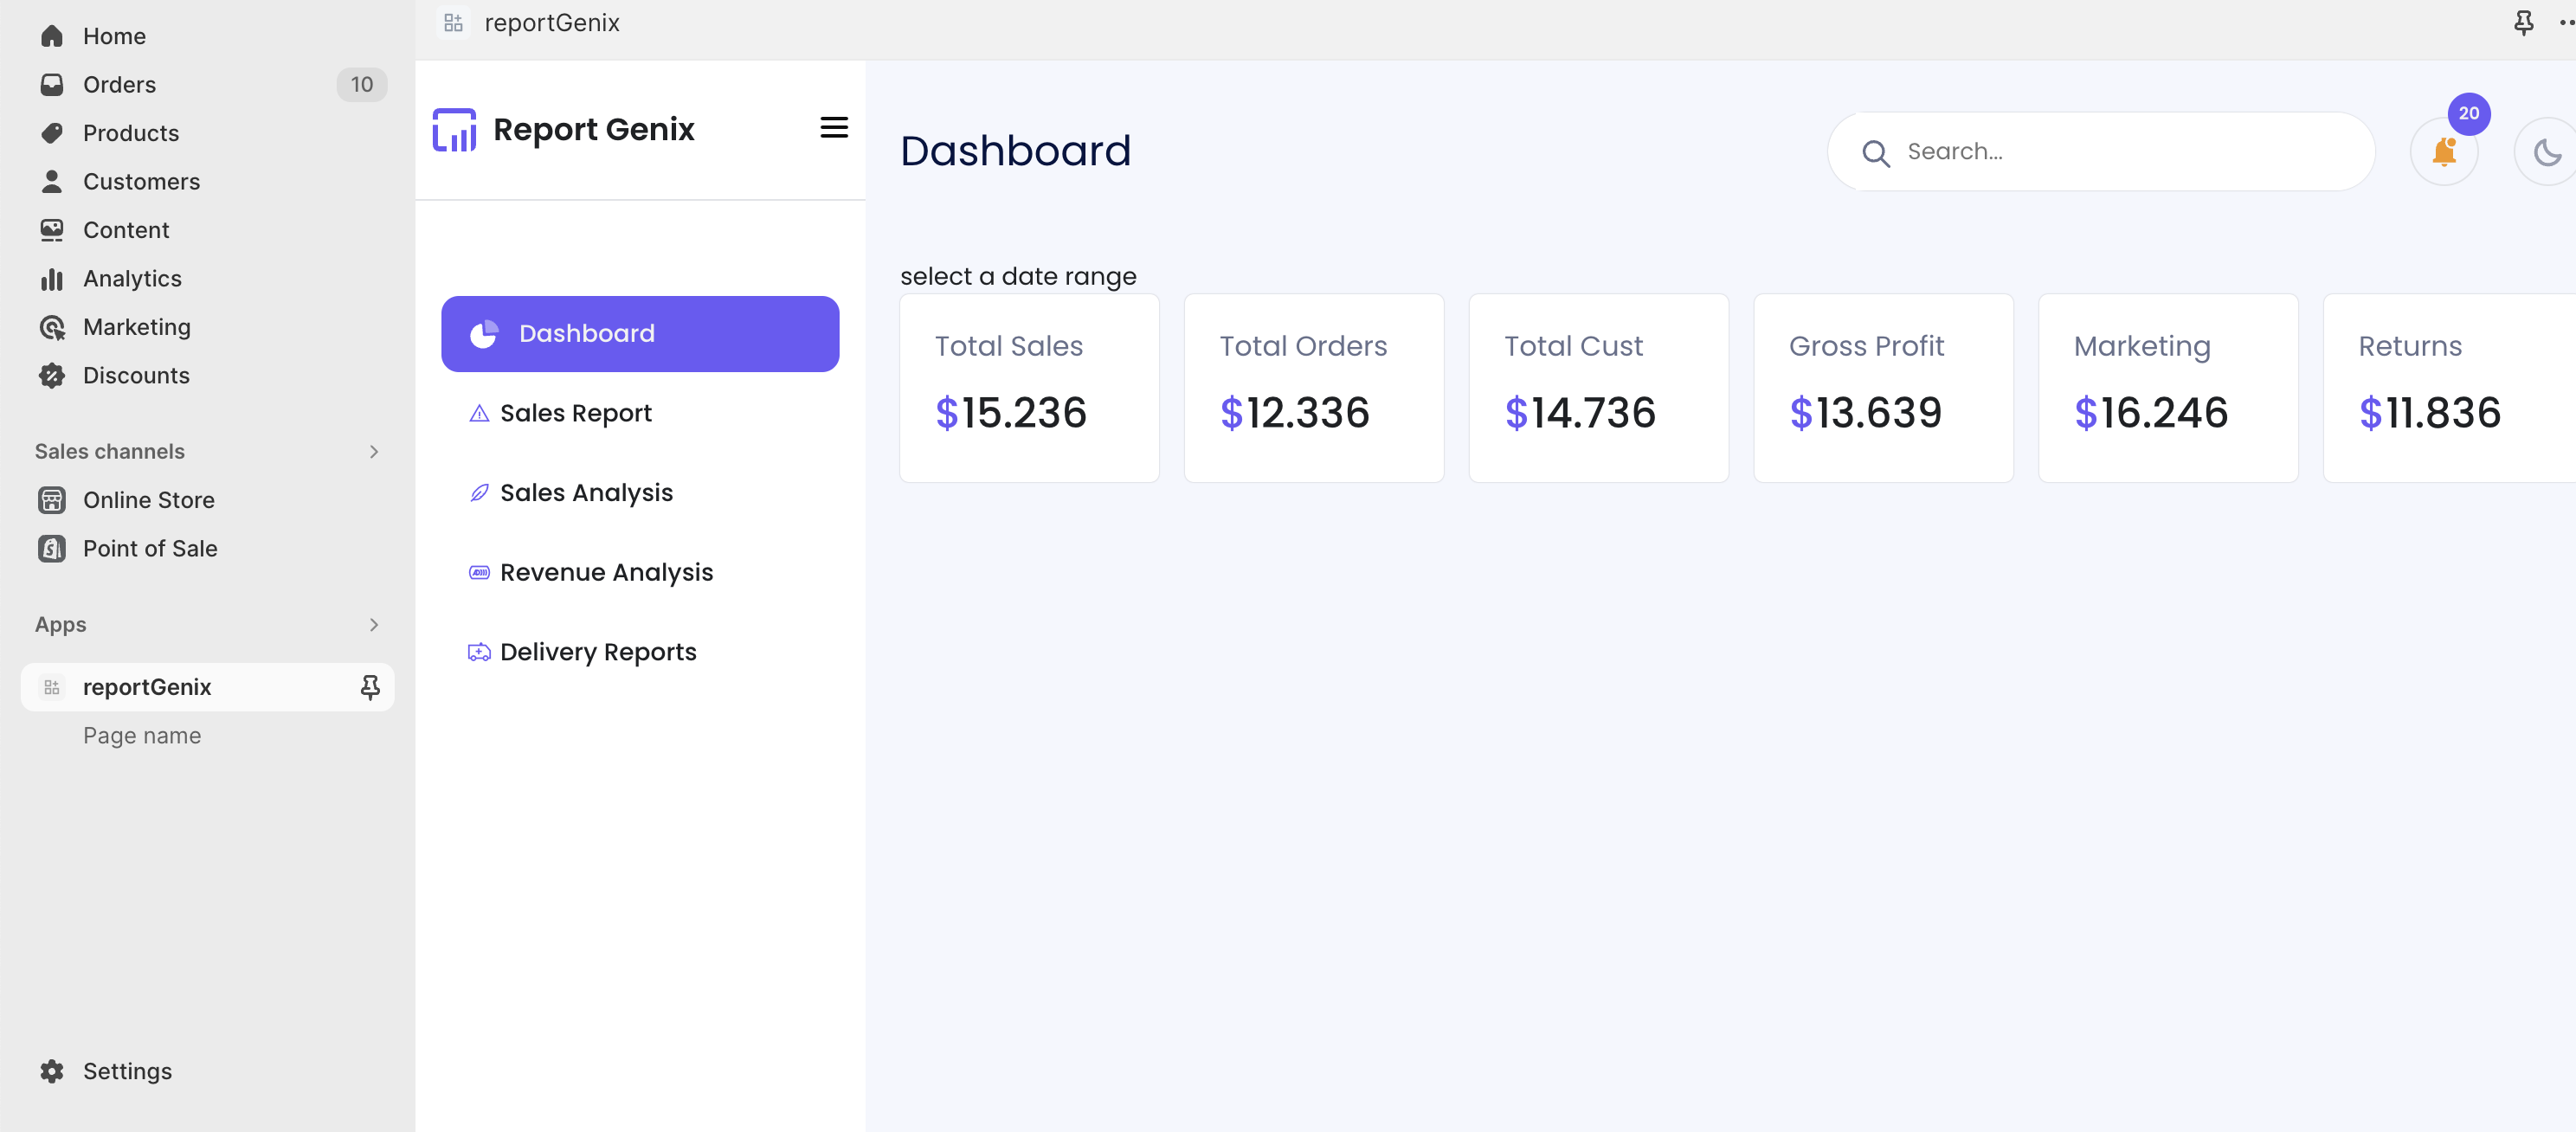Open the Page name sub-link
This screenshot has height=1132, width=2576.
point(142,736)
